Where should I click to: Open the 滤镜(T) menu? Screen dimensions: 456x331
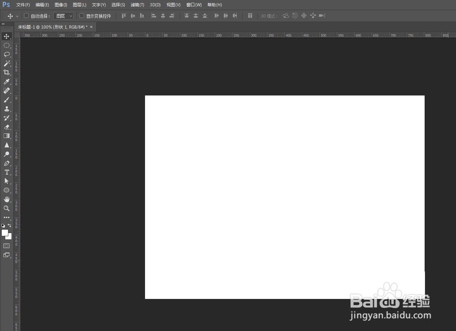tap(137, 5)
